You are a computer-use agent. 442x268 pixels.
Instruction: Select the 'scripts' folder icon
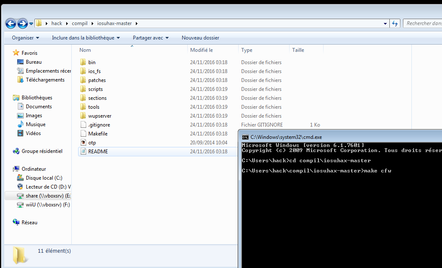[x=83, y=89]
